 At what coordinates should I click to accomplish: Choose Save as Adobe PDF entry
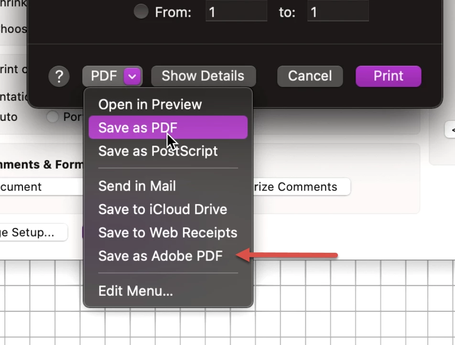(168, 256)
